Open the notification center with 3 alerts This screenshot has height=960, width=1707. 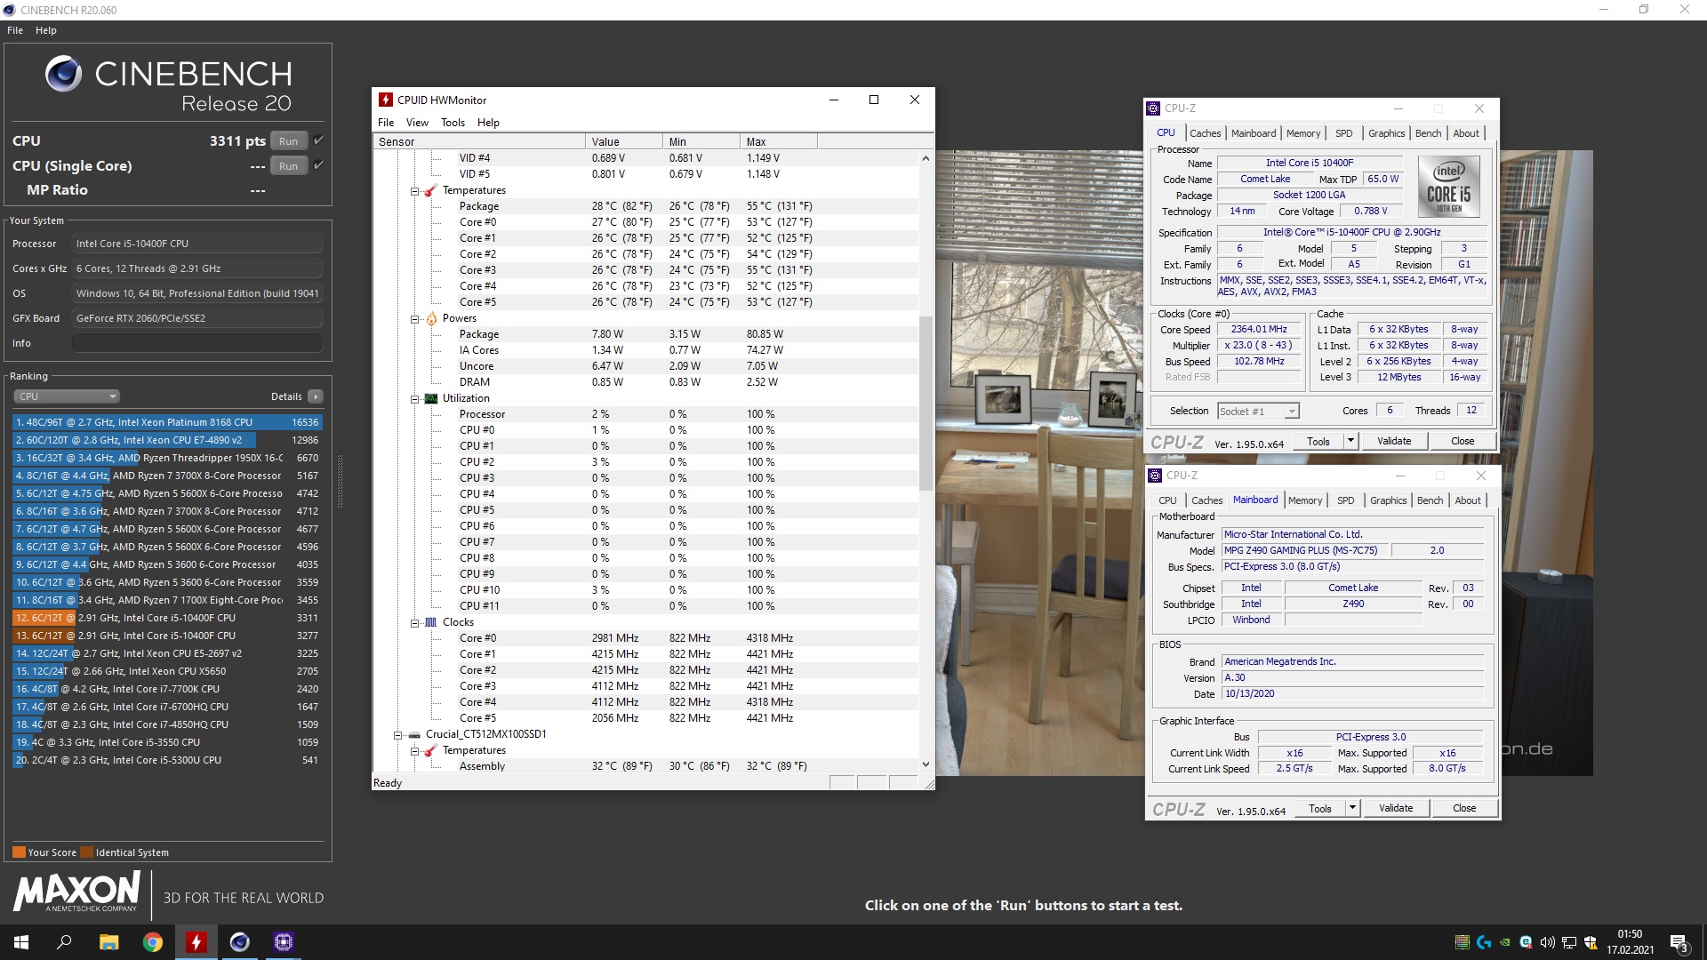pyautogui.click(x=1679, y=943)
